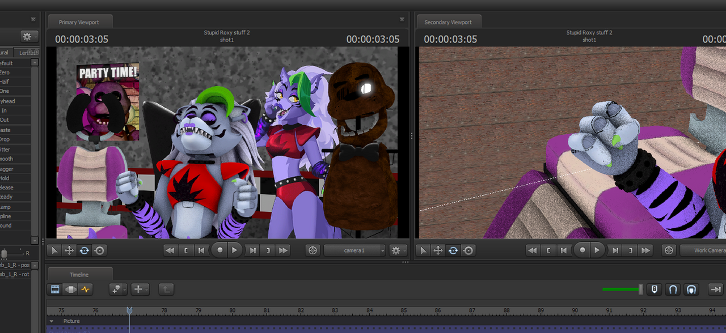This screenshot has height=333, width=726.
Task: Apply the Hold preset
Action: 15,178
